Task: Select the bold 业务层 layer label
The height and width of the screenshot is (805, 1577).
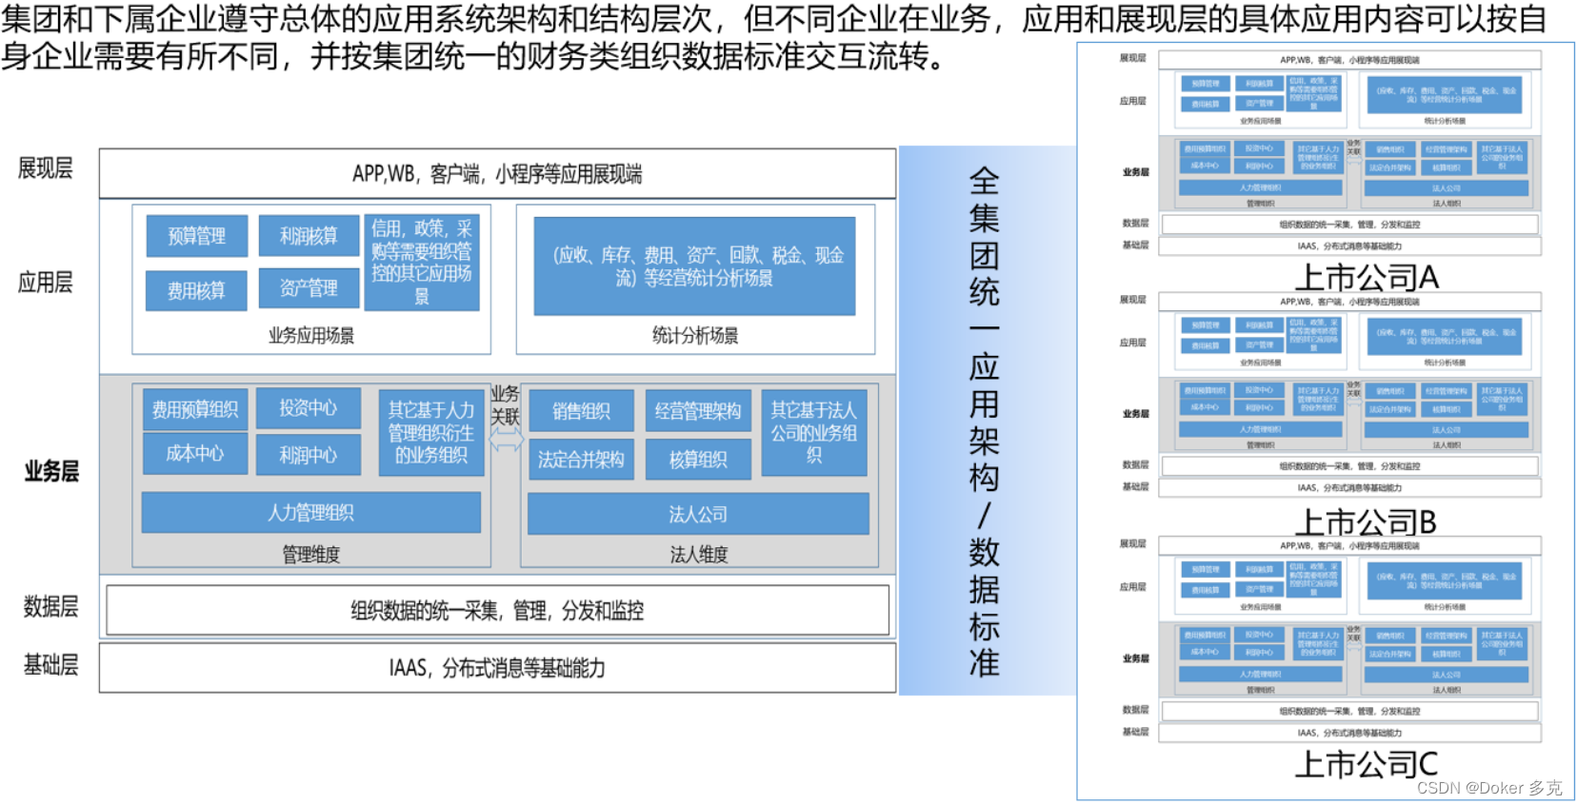Action: tap(51, 471)
